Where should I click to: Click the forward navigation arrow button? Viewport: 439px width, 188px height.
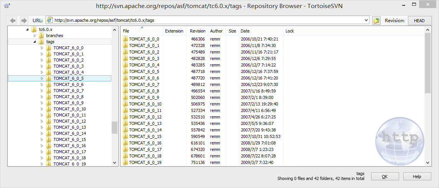click(x=24, y=20)
